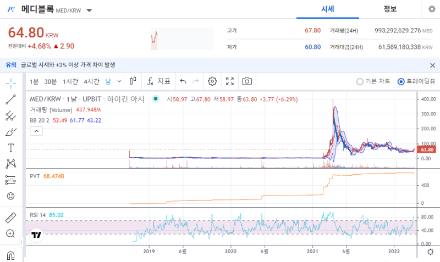The height and width of the screenshot is (262, 440).
Task: Click the 2019 label on time axis
Action: click(149, 252)
